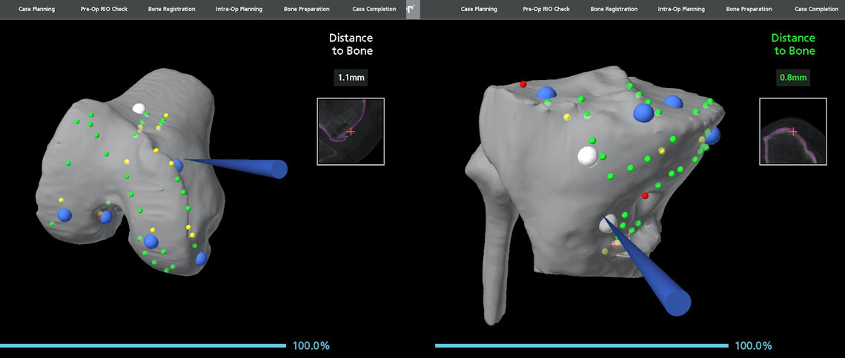Open the femur CT slice thumbnail
This screenshot has width=845, height=358.
[x=350, y=131]
